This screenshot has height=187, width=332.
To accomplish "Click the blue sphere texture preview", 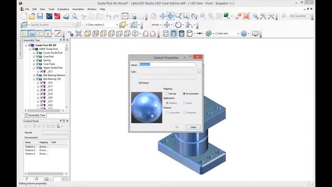I will [146, 108].
